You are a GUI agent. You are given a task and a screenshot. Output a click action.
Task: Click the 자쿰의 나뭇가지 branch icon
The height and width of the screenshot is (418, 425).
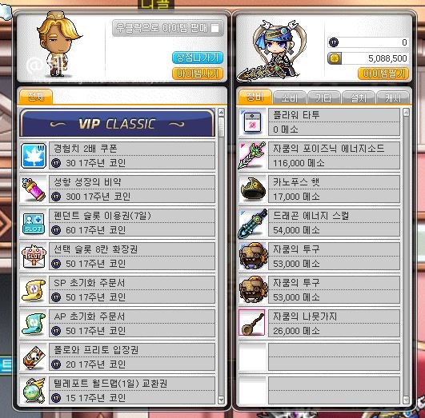pos(252,323)
